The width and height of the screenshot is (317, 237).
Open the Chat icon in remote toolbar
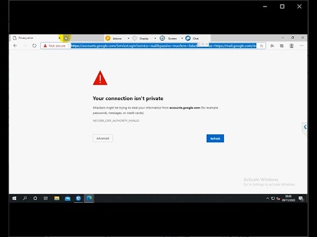188,38
